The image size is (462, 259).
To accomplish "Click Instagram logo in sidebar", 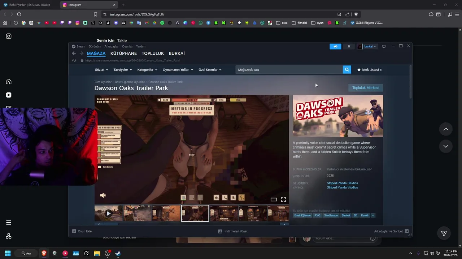I will 9,36.
